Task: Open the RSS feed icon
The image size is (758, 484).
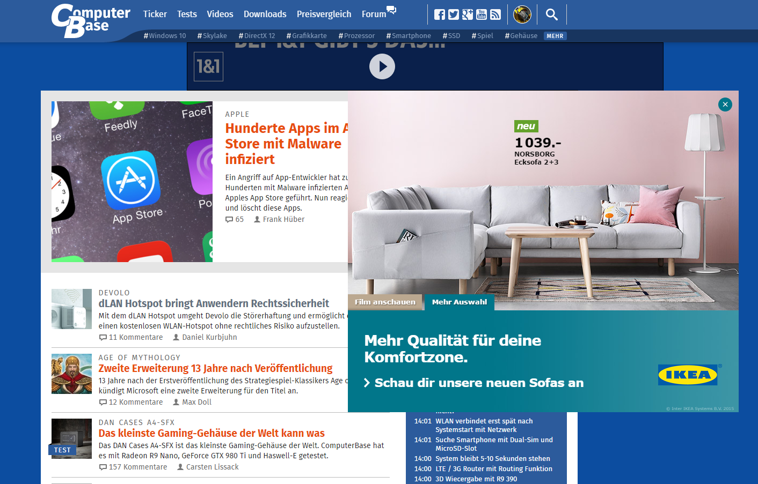Action: click(495, 14)
